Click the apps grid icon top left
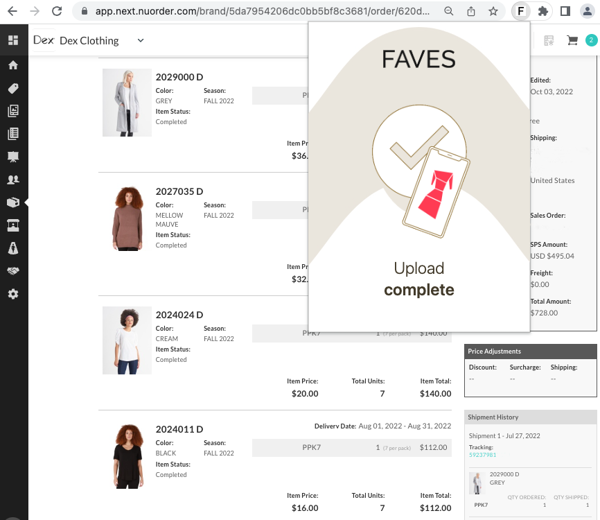 click(x=13, y=40)
